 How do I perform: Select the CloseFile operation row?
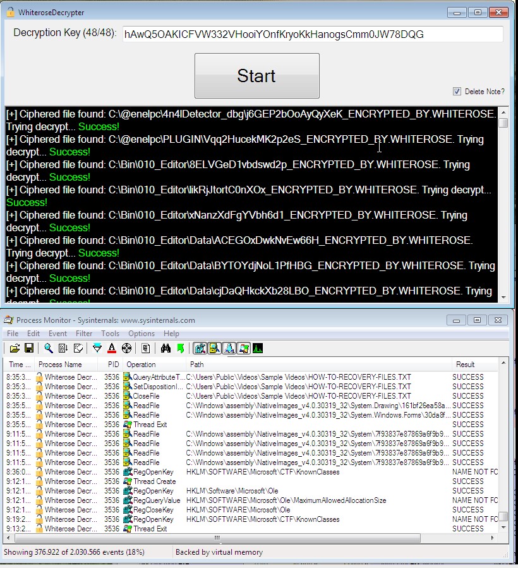[x=251, y=396]
